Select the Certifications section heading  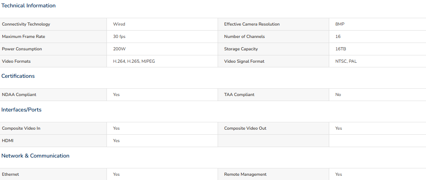[18, 76]
